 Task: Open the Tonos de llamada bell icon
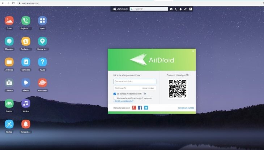coord(26,124)
